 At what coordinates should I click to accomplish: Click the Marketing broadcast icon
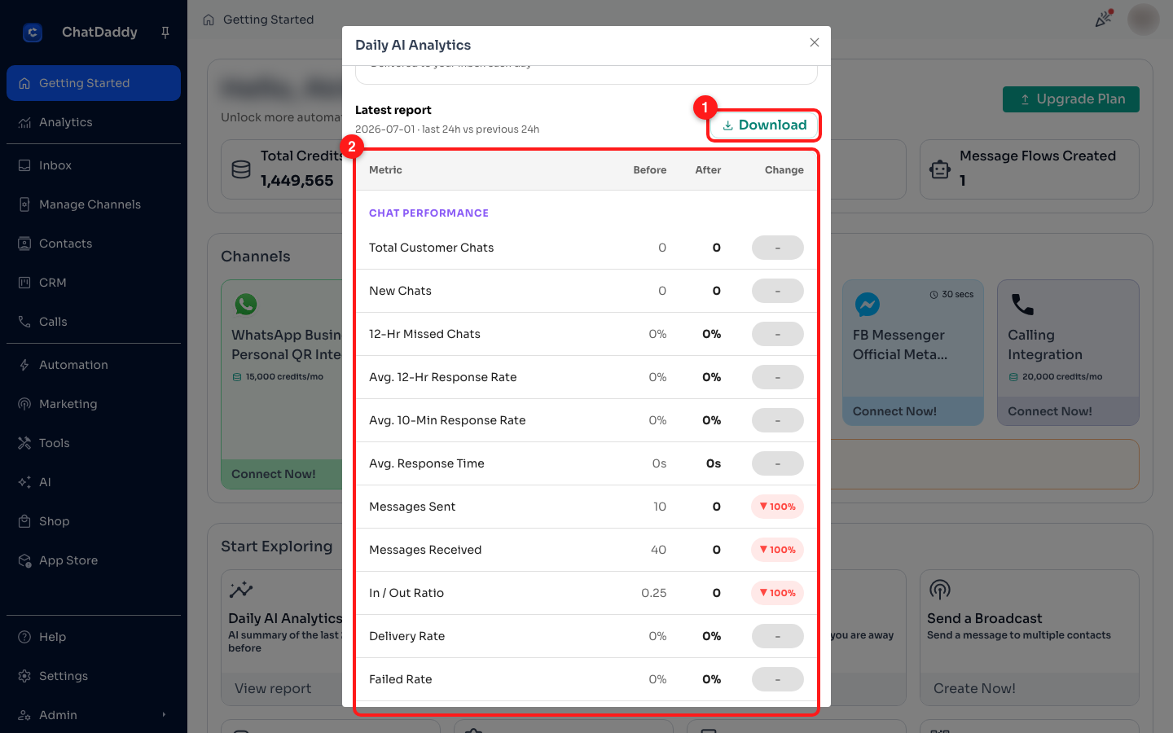[x=24, y=404]
